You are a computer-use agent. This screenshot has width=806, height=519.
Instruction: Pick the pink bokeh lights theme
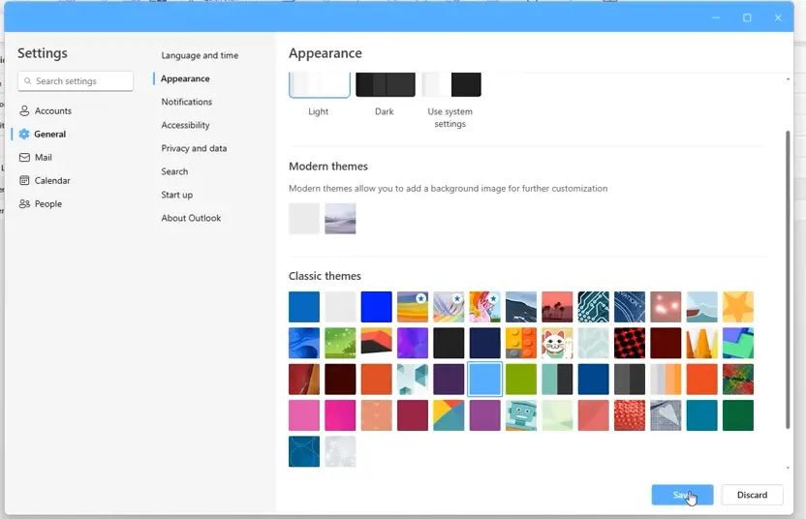pyautogui.click(x=666, y=307)
